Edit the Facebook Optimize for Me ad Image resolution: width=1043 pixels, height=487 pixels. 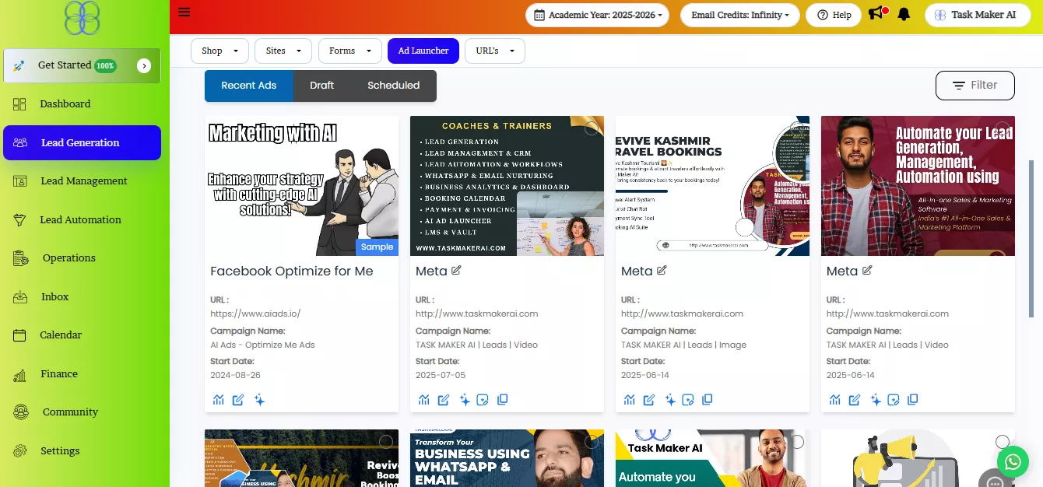[238, 400]
